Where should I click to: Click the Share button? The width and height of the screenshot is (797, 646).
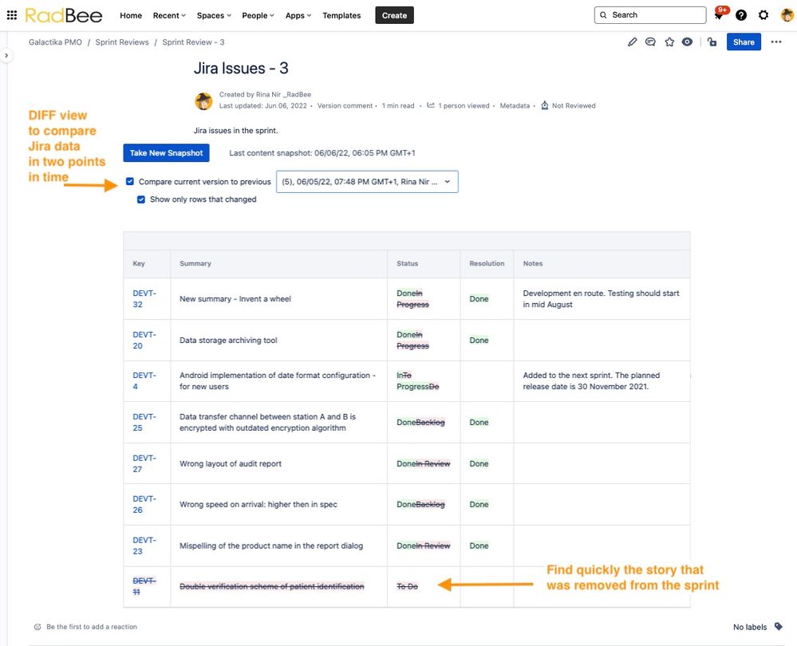click(x=744, y=42)
